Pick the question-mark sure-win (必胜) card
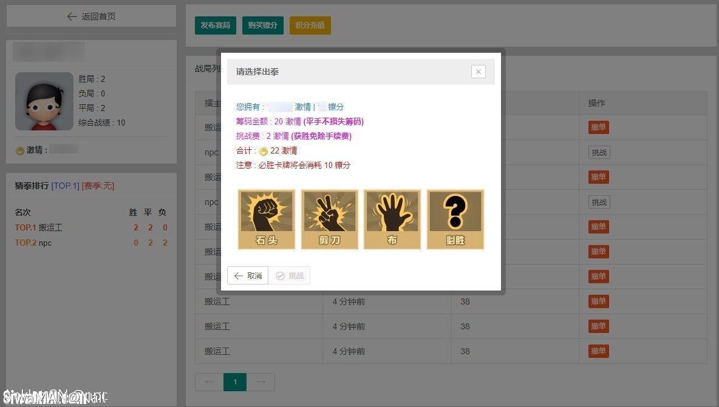 [455, 219]
